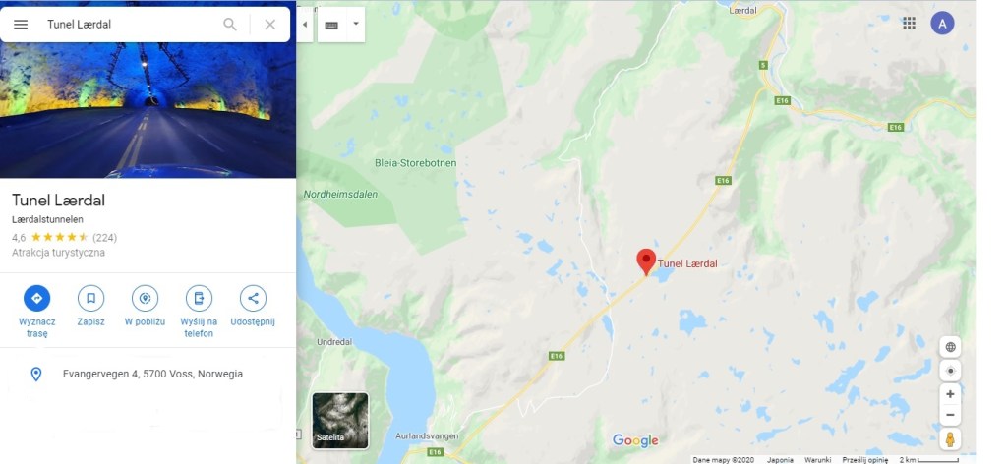Screen dimensions: 1007x464
Task: Show my current location
Action: pyautogui.click(x=951, y=371)
